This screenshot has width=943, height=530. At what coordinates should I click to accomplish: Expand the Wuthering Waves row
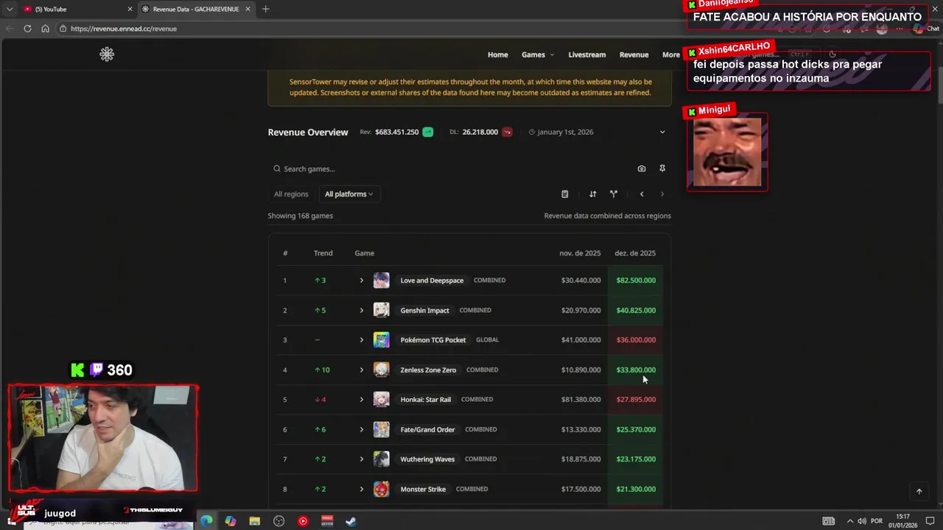point(361,459)
